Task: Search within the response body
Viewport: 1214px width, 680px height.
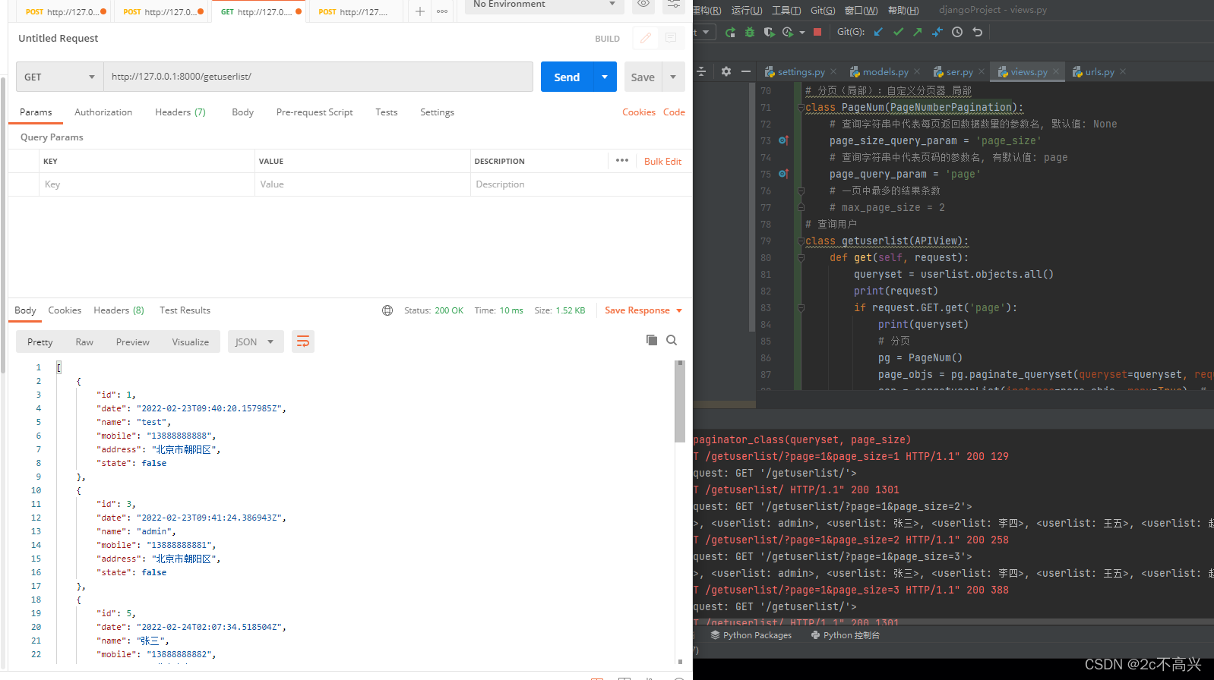Action: click(672, 340)
